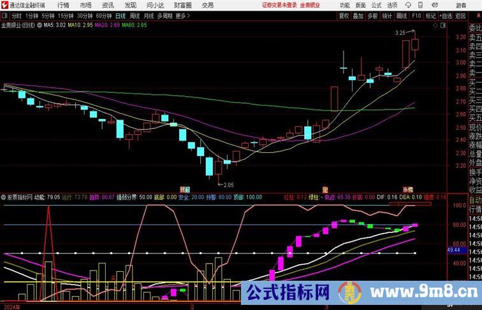
Task: Click the DIF: 0.16 value
Action: tap(387, 197)
